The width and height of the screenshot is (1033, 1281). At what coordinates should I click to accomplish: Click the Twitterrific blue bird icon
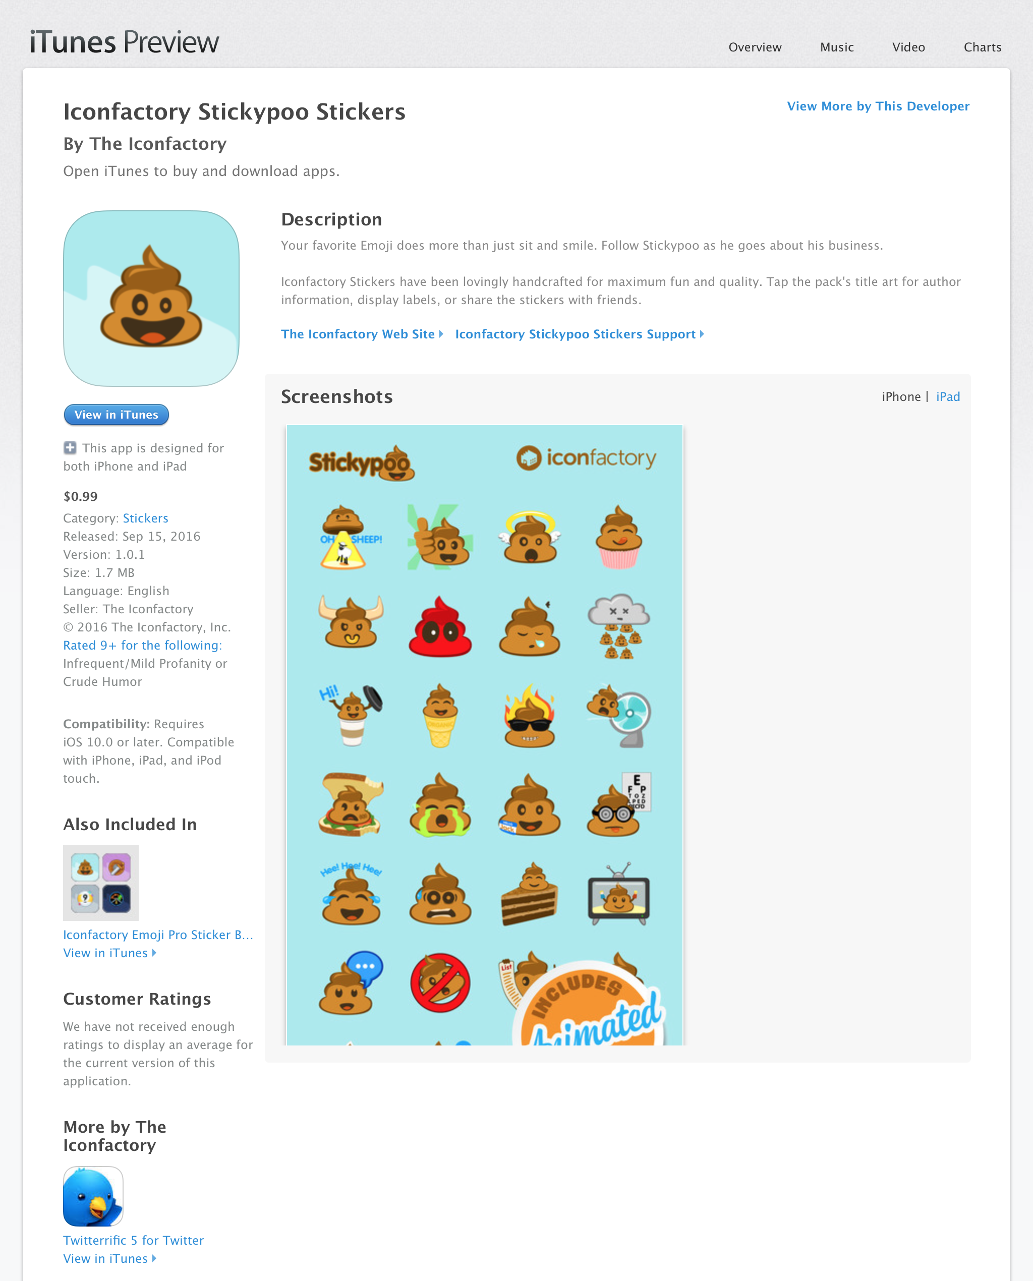[93, 1196]
